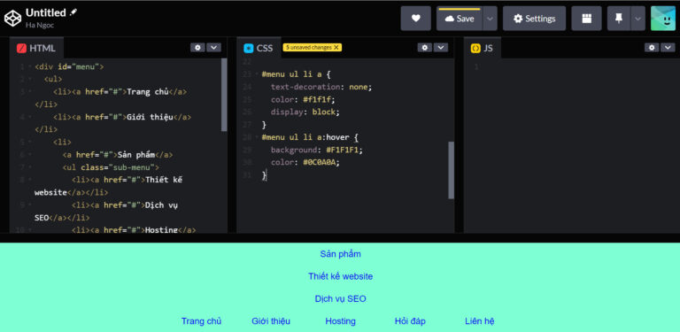Open the user avatar menu
This screenshot has width=680, height=332.
tap(663, 19)
